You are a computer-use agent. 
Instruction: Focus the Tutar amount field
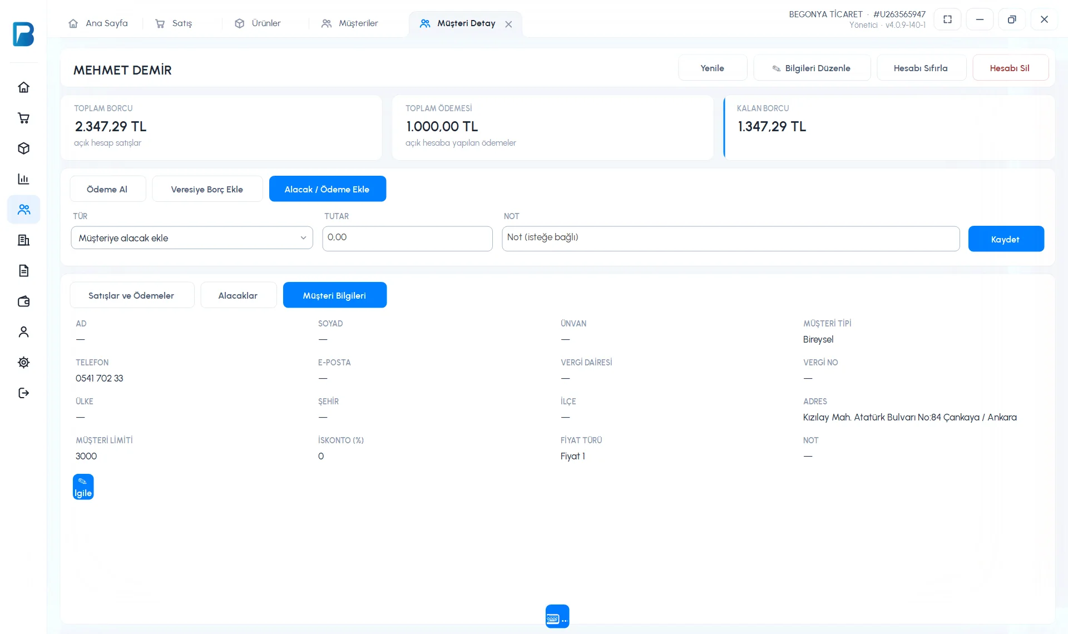click(x=407, y=238)
